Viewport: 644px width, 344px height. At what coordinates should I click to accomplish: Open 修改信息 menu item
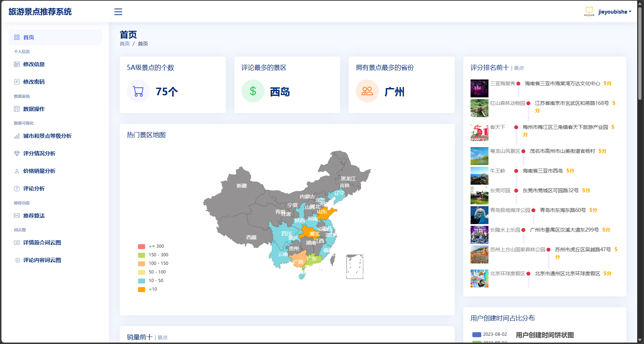55,64
